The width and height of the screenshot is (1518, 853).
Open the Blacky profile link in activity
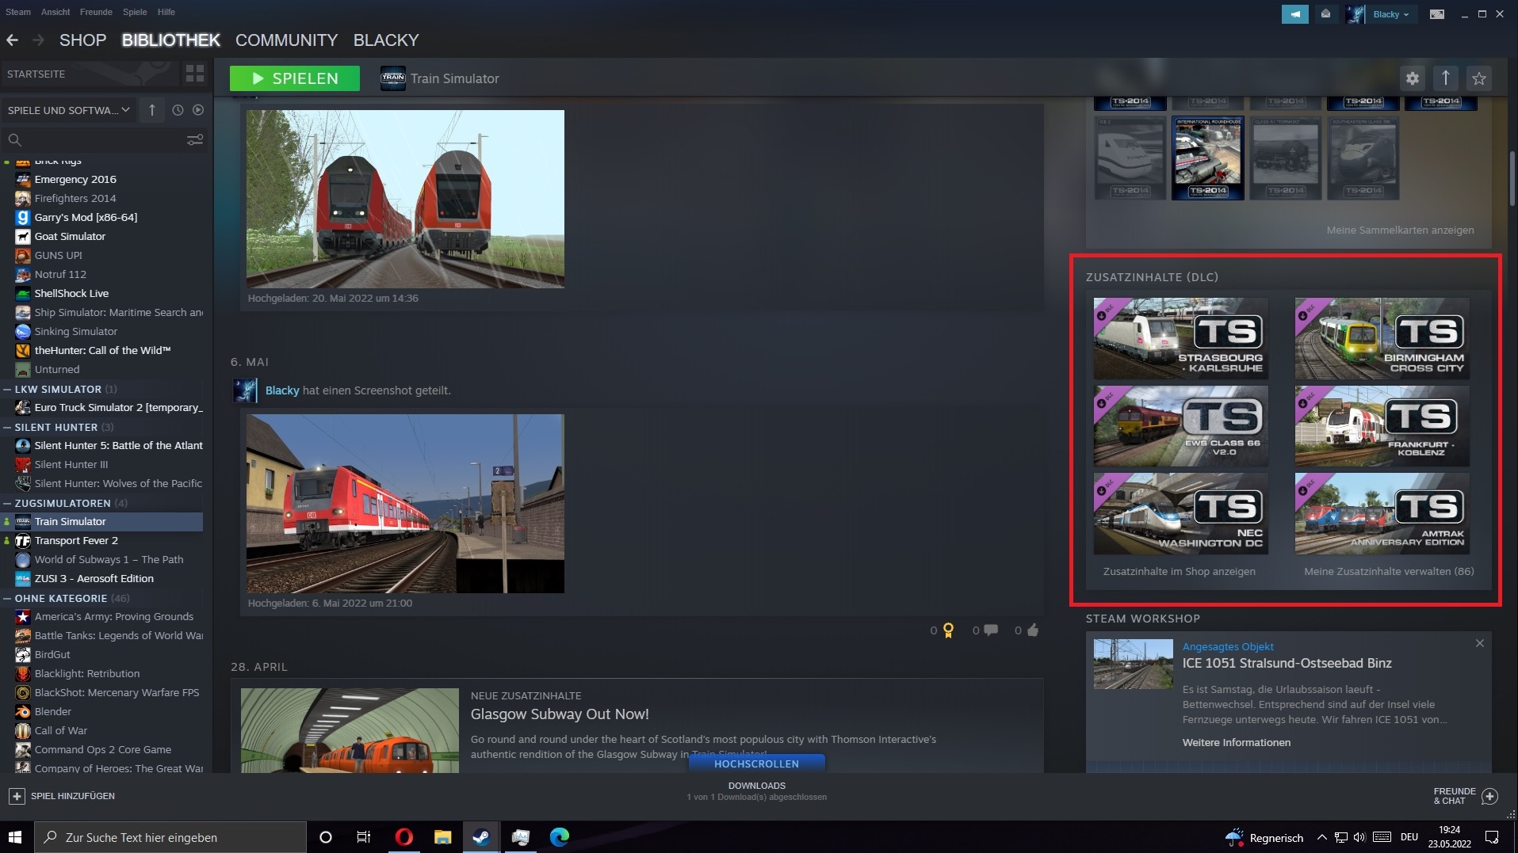[x=282, y=390]
